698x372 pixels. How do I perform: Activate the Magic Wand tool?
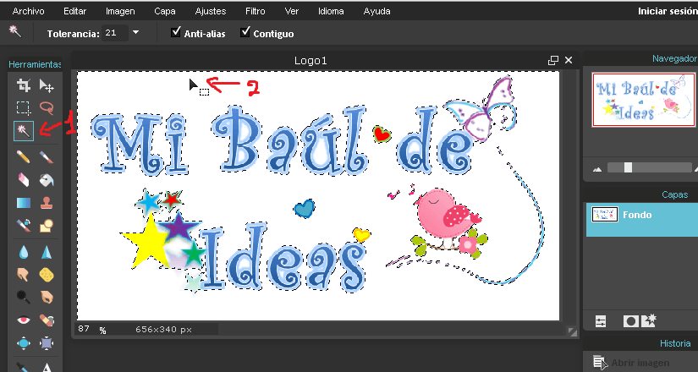(x=24, y=131)
